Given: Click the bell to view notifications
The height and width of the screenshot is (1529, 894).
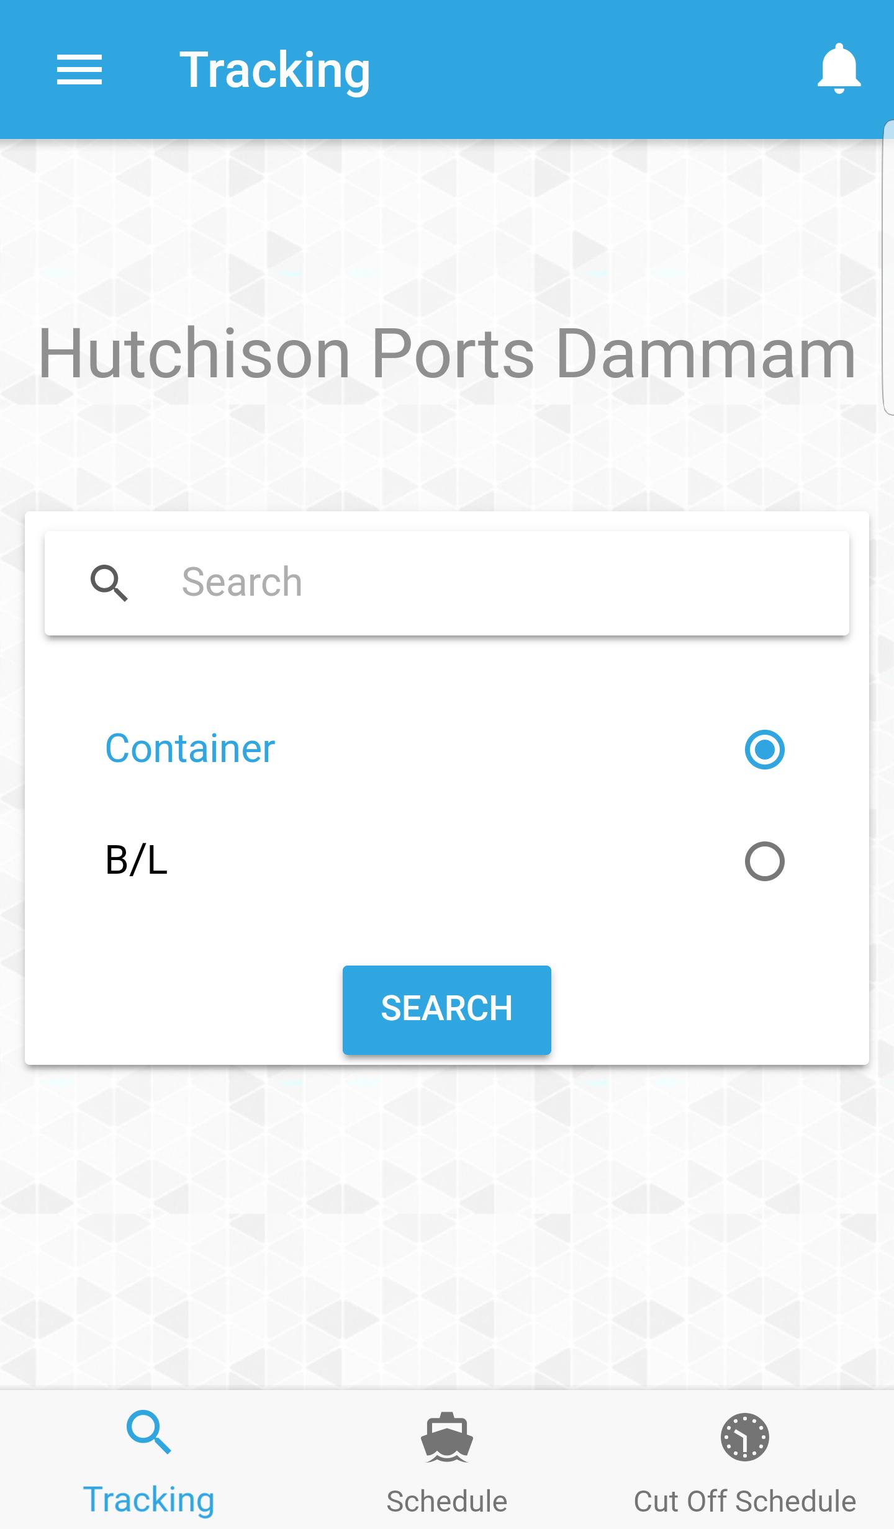Looking at the screenshot, I should (x=837, y=68).
